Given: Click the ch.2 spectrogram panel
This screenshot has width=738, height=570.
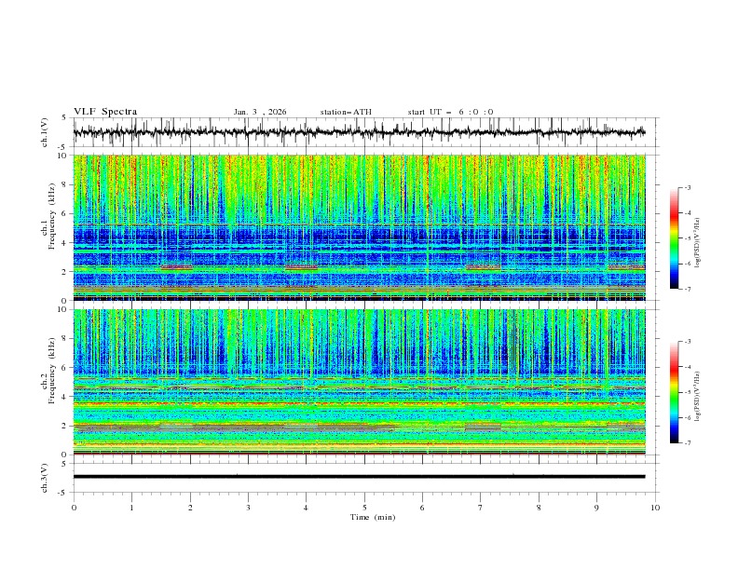Looking at the screenshot, I should pos(359,382).
